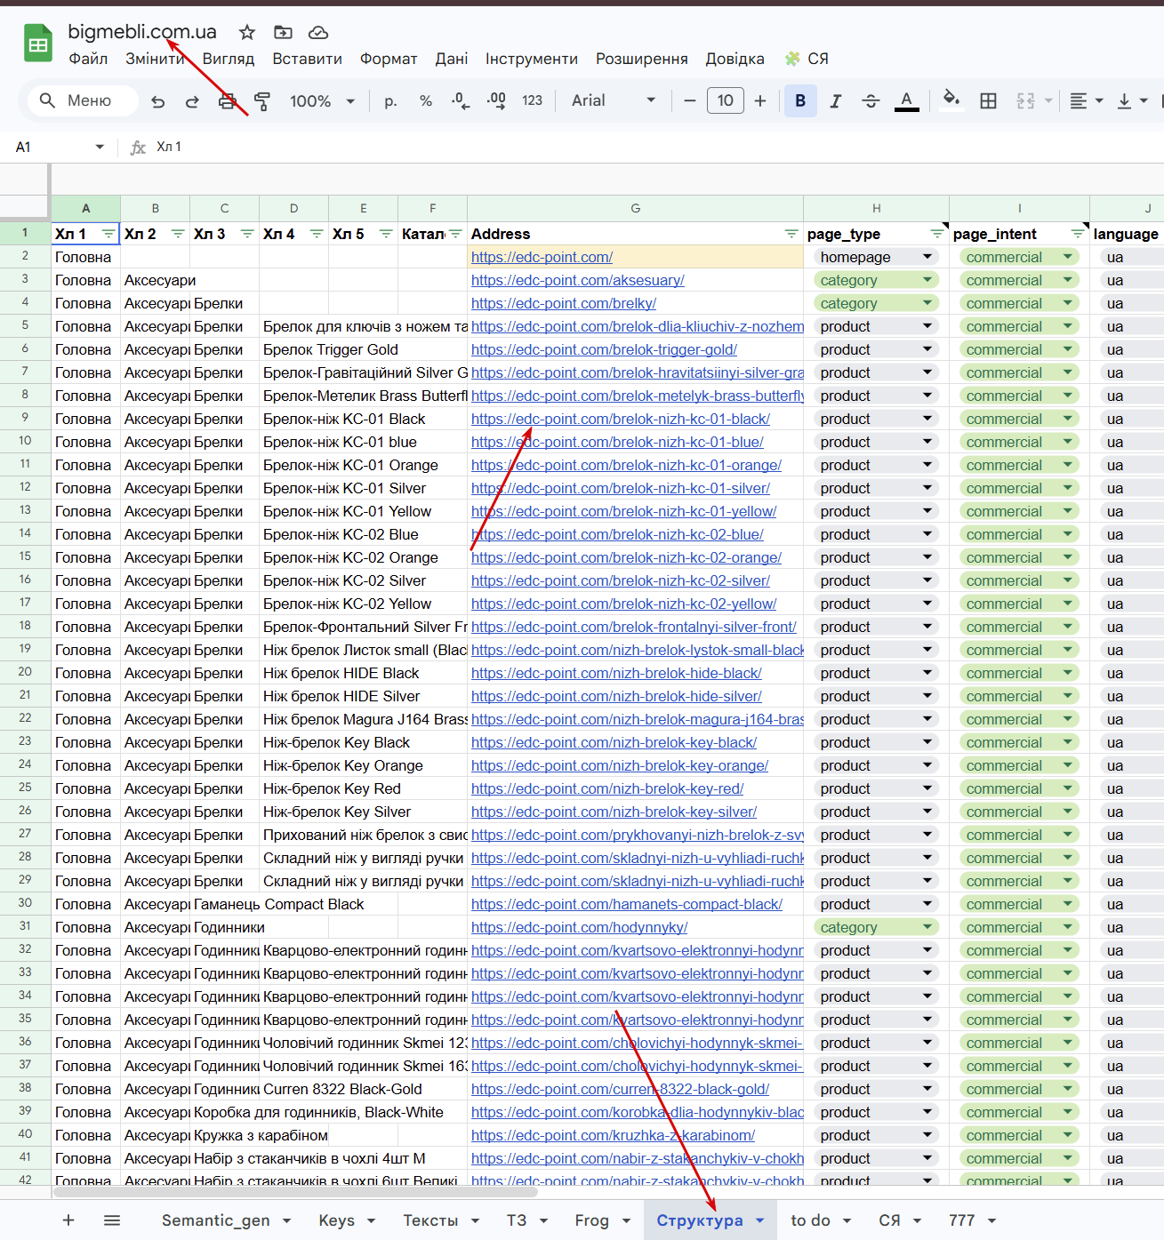Screen dimensions: 1164x1240
Task: Open category dropdown in row 3
Action: (x=876, y=280)
